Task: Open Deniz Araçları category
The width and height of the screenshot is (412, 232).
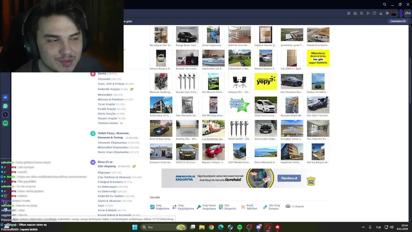Action: (x=107, y=114)
